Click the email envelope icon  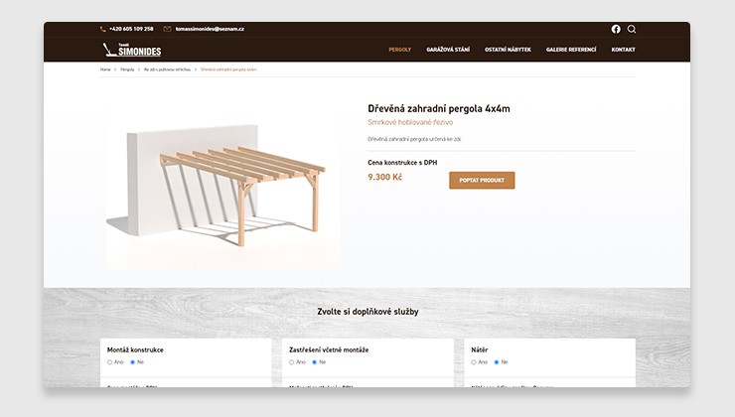(x=167, y=29)
